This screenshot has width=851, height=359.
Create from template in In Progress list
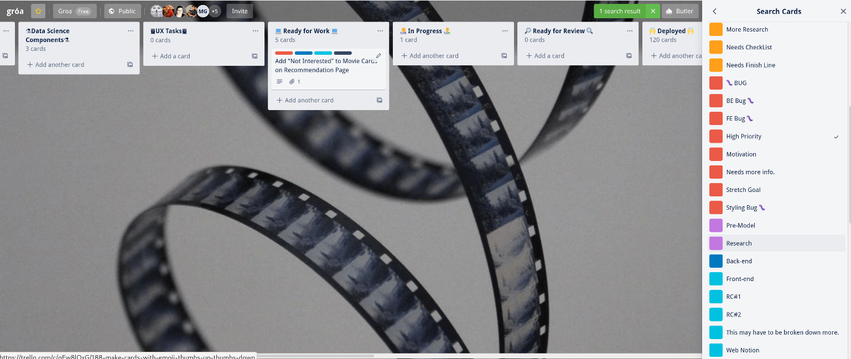point(504,56)
